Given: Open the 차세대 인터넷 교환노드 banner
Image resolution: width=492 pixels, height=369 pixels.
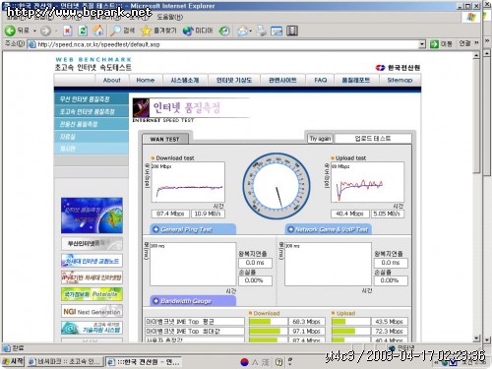Looking at the screenshot, I should (92, 261).
